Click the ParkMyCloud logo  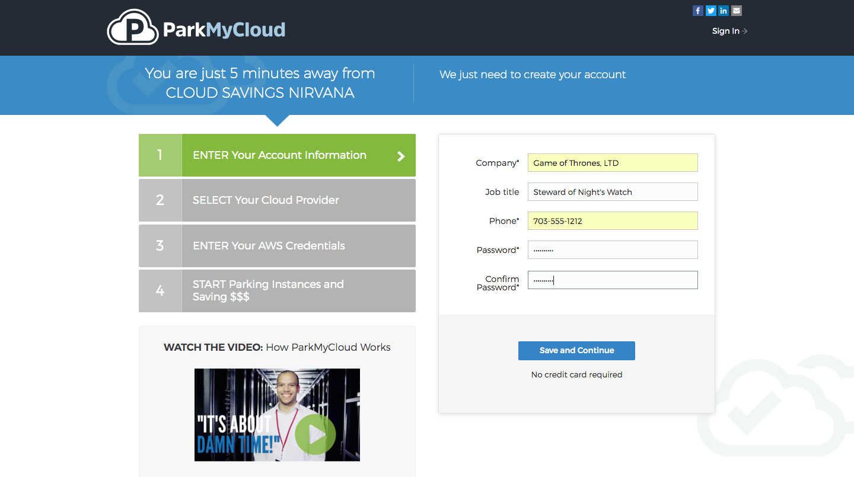[196, 28]
